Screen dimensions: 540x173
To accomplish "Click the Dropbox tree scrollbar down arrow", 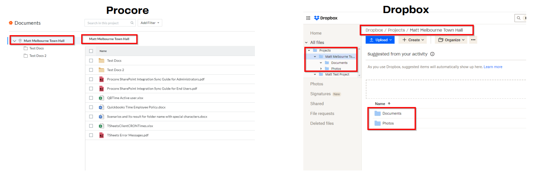I will click(x=359, y=75).
